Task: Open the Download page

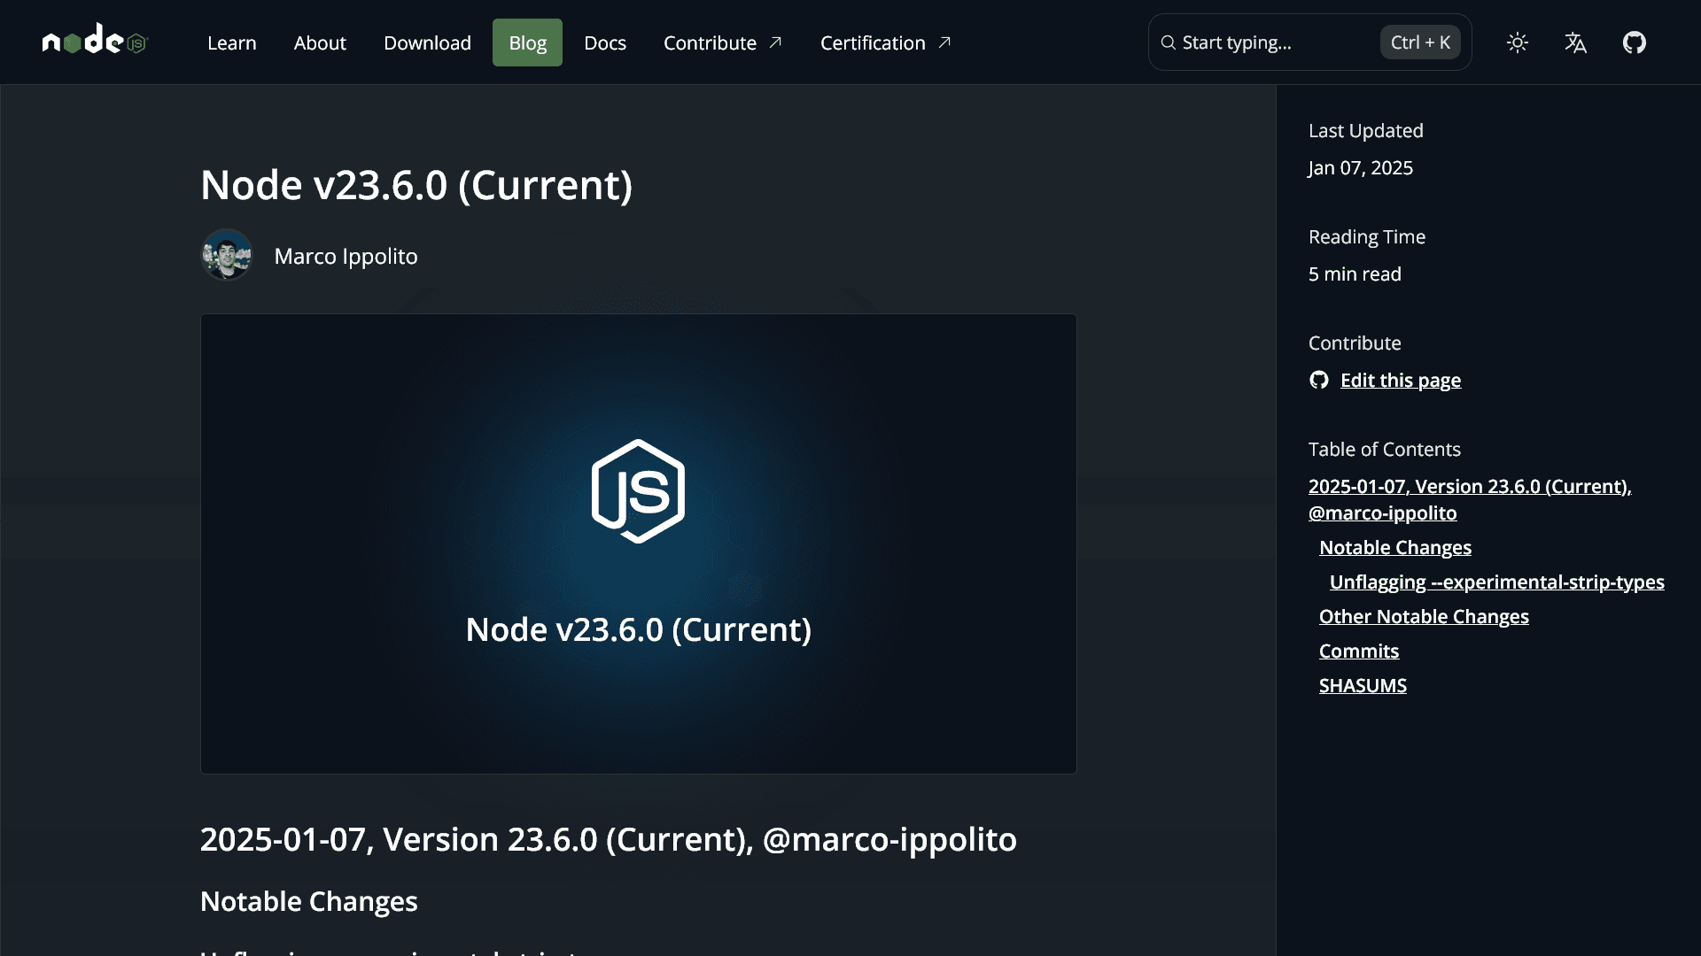Action: (x=427, y=42)
